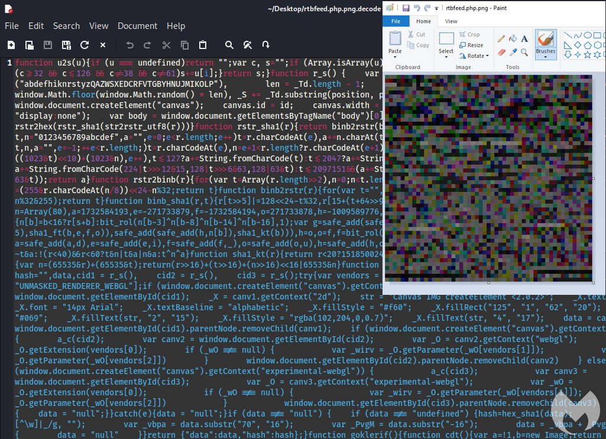606x439 pixels.
Task: Expand the Select dropdown arrow in Paint
Action: (446, 57)
